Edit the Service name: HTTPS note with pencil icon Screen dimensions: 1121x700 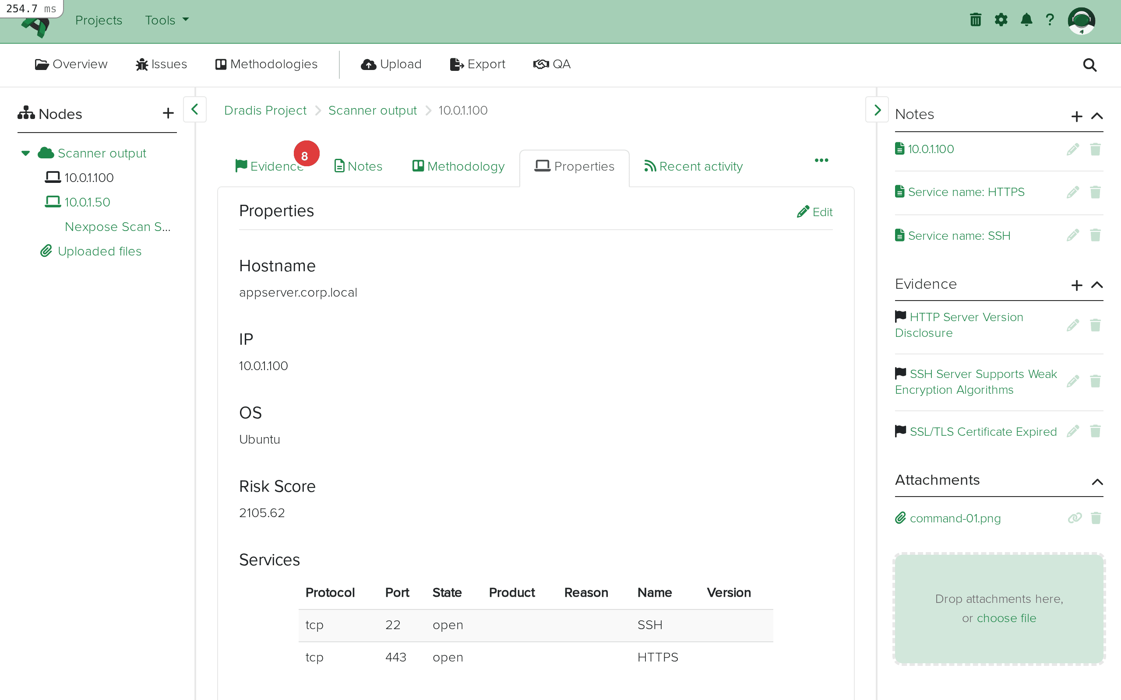[1073, 192]
